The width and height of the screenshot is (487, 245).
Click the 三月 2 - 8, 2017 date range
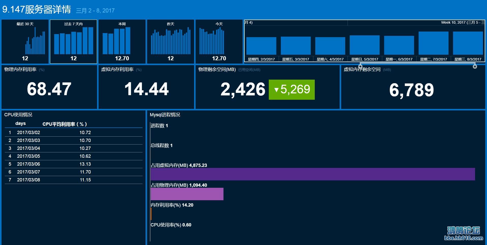[x=95, y=11]
